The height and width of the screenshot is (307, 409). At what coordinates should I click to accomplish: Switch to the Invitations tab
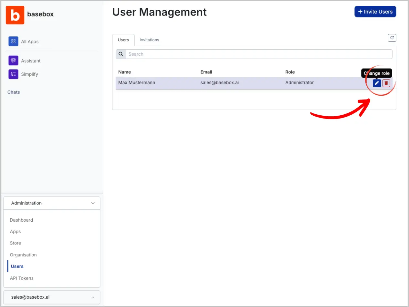coord(149,40)
